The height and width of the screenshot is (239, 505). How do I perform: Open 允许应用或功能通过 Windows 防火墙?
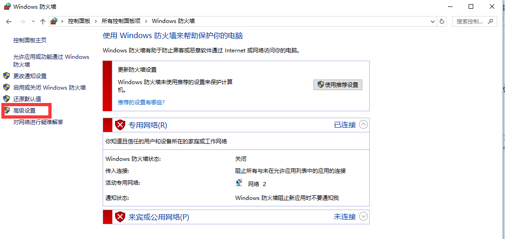pyautogui.click(x=51, y=61)
